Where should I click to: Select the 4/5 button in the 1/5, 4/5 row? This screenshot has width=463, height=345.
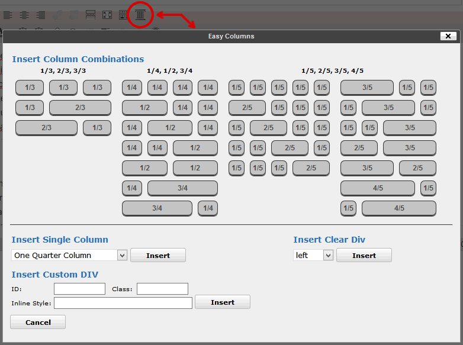click(x=399, y=208)
